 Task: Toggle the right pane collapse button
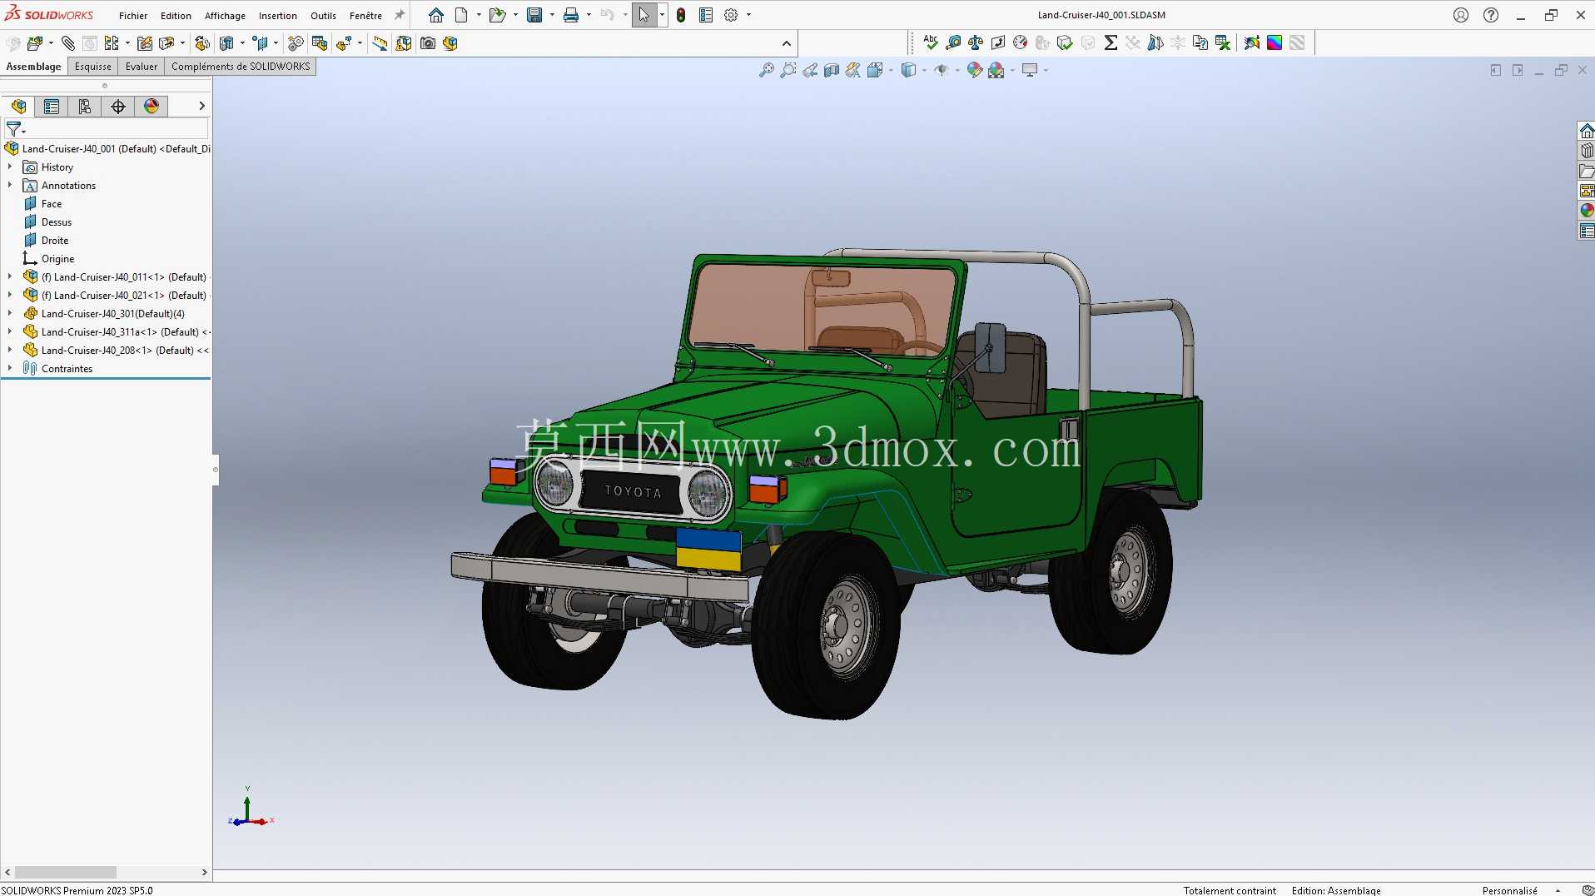click(x=1518, y=71)
